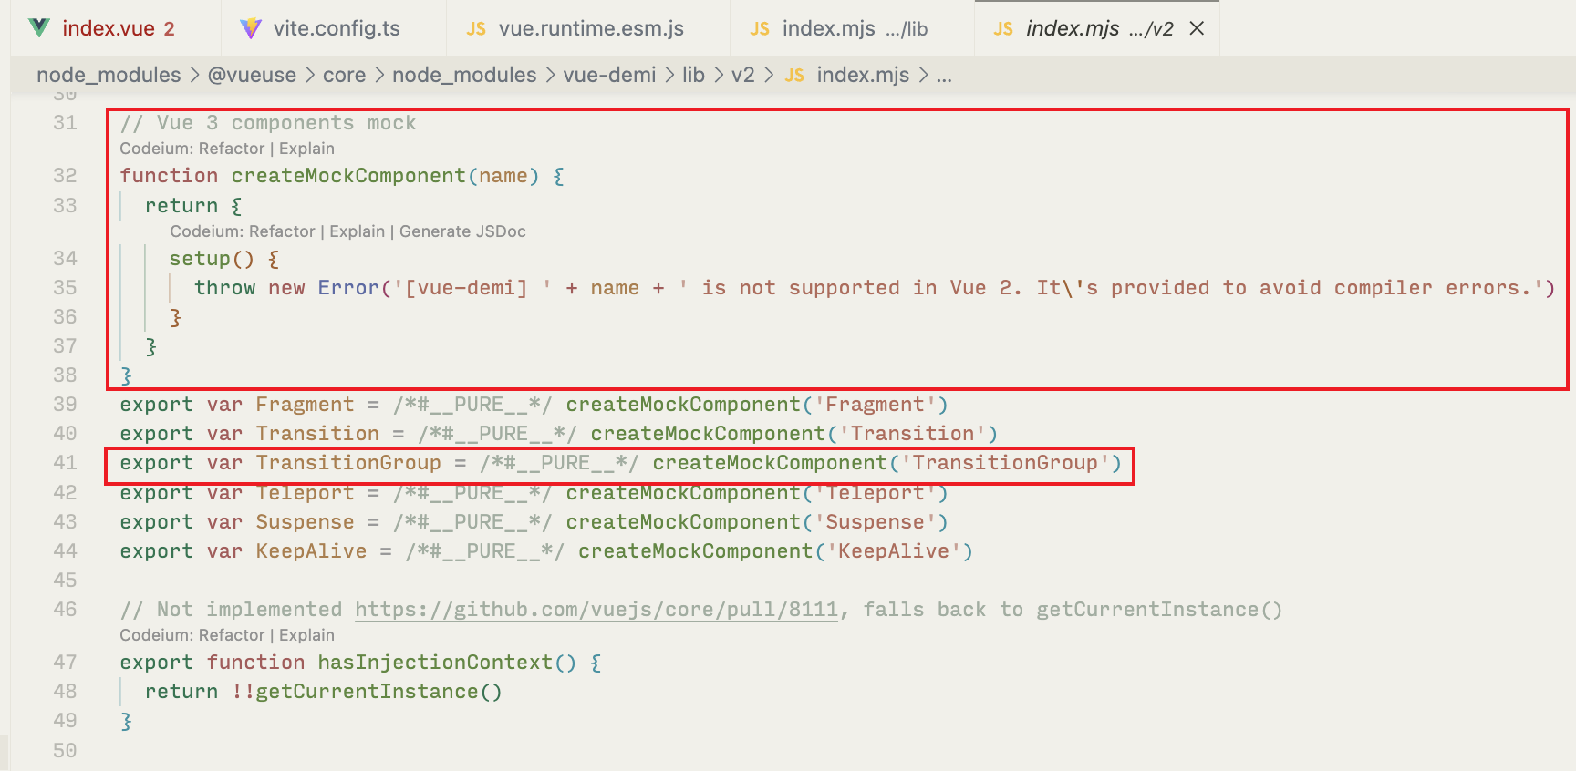1576x771 pixels.
Task: Open the github.com vuejs/core pull 8111 link
Action: pyautogui.click(x=596, y=610)
